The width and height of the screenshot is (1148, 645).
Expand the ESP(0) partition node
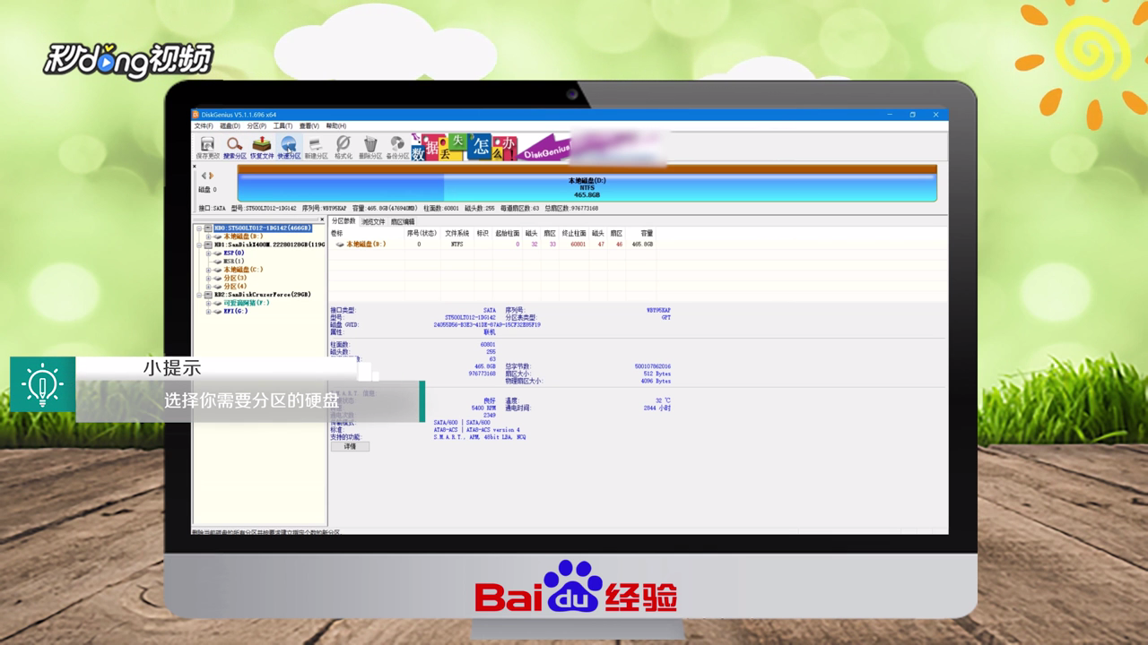208,253
